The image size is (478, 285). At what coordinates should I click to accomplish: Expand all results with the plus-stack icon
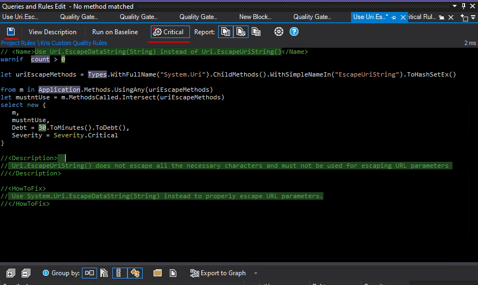click(x=11, y=273)
